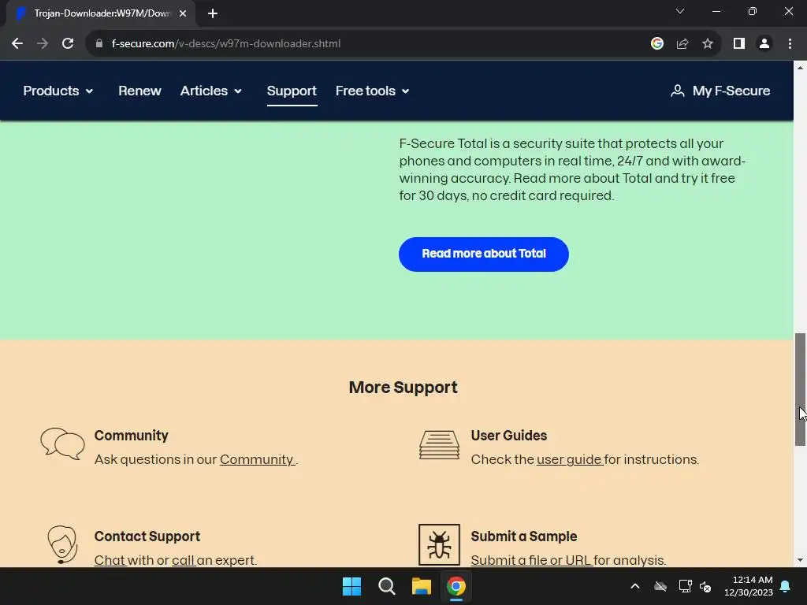The image size is (807, 605).
Task: Show hidden system tray icons
Action: (635, 586)
